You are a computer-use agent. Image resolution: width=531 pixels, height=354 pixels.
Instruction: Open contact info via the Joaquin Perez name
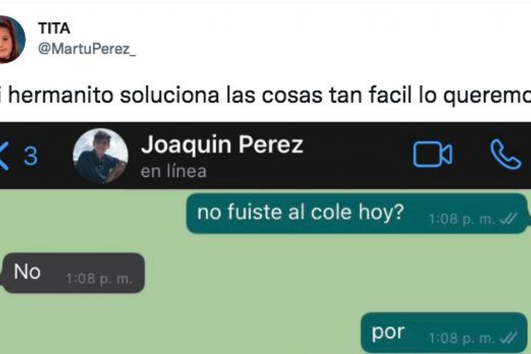[222, 145]
